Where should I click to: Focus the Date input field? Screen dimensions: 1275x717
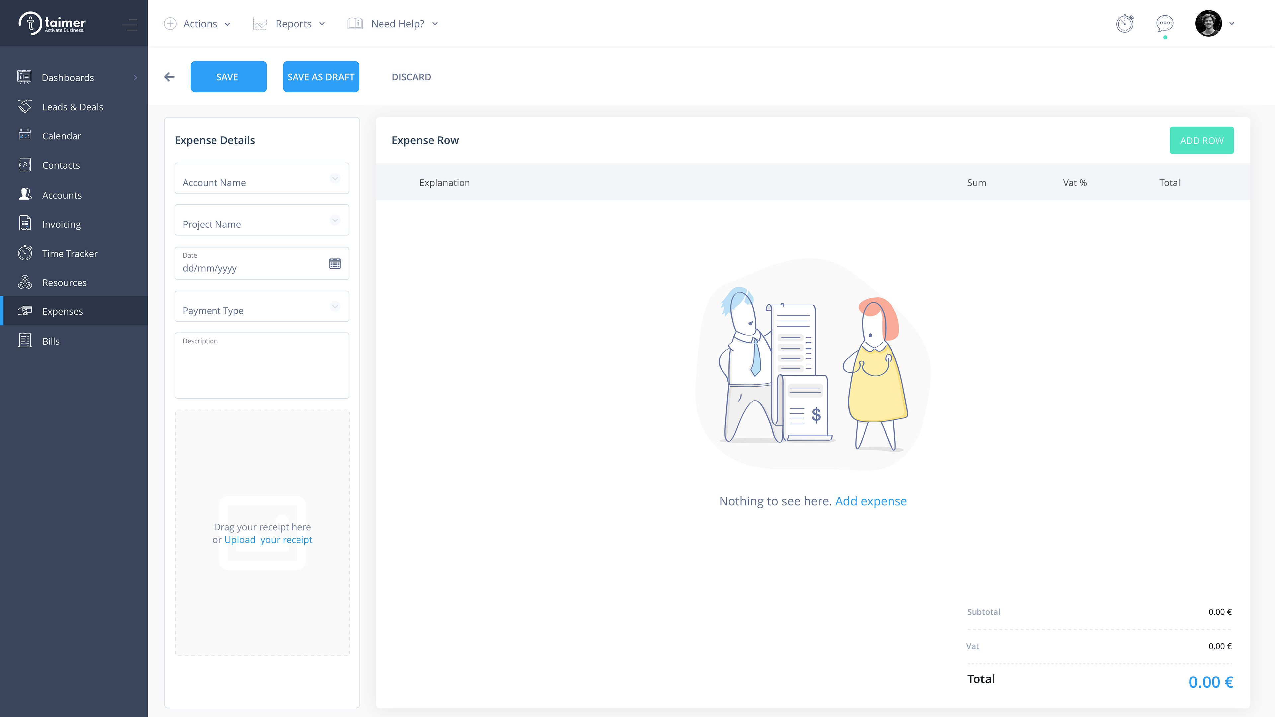click(x=262, y=263)
